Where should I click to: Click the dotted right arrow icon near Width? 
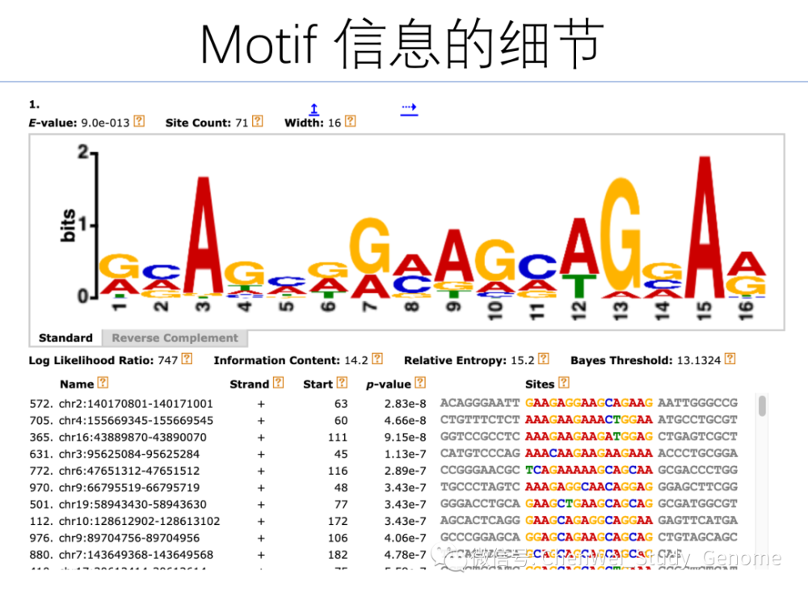pos(409,109)
